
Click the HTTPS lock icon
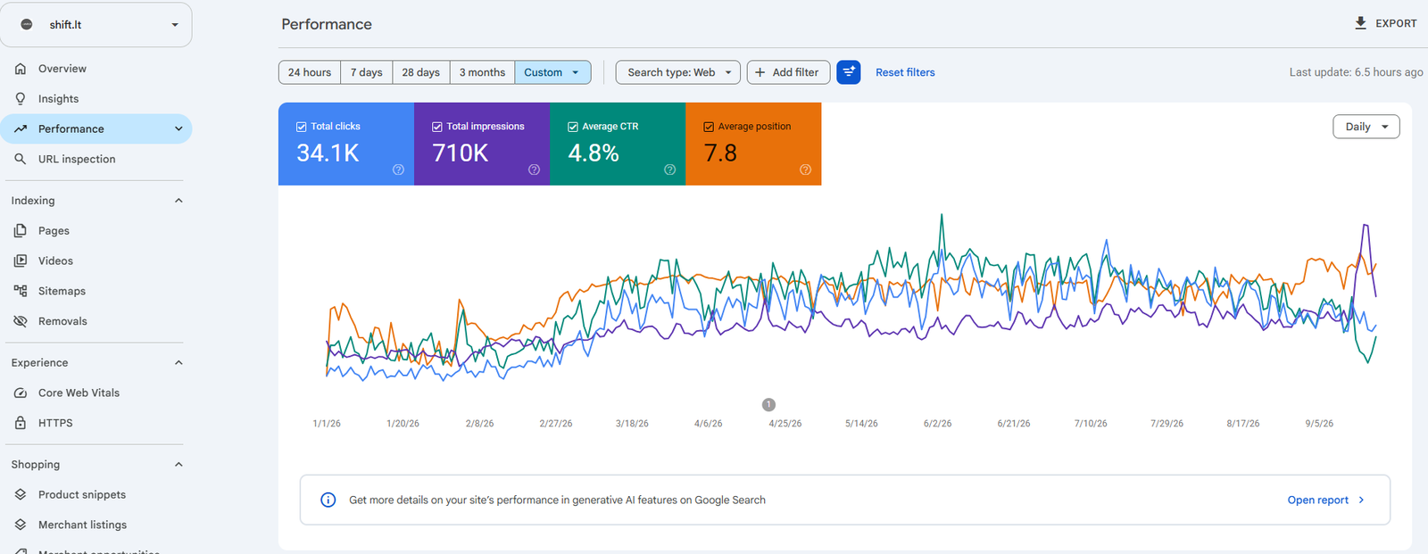tap(21, 423)
